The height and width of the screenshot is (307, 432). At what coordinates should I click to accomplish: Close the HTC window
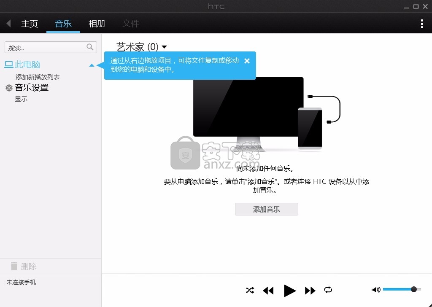425,6
